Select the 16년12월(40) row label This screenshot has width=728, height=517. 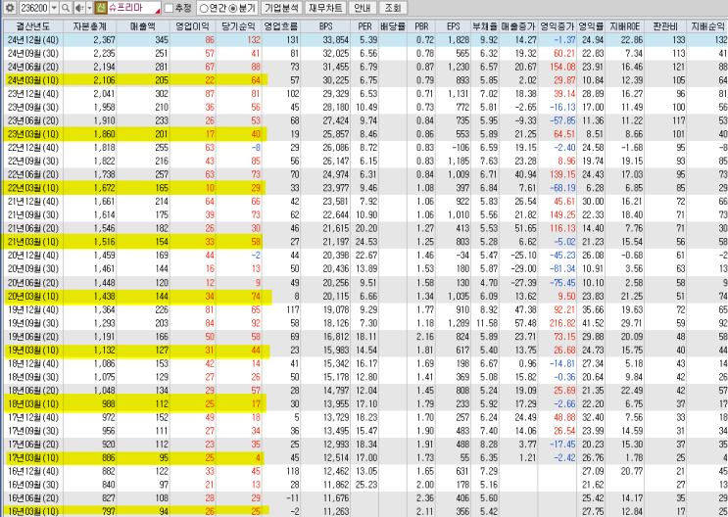click(33, 471)
